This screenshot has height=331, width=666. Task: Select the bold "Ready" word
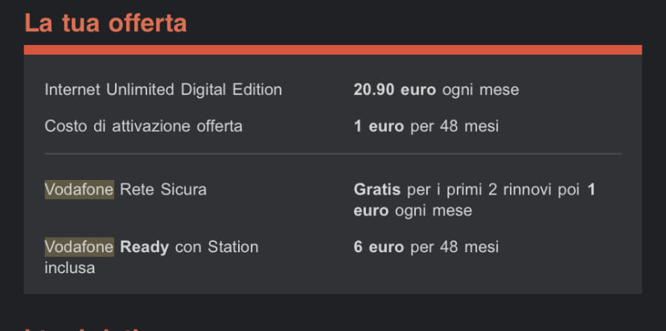pos(145,247)
